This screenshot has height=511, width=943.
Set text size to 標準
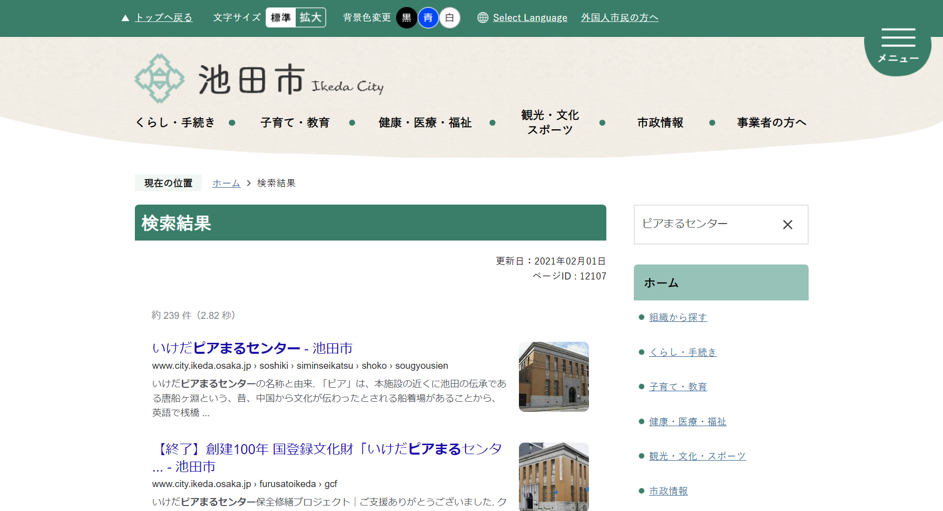281,18
